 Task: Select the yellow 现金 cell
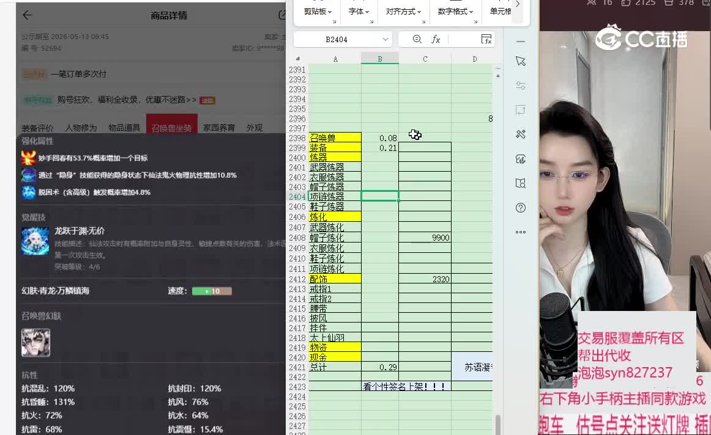click(335, 357)
